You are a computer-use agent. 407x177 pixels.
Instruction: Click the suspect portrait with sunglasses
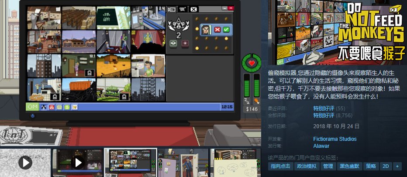(206, 29)
